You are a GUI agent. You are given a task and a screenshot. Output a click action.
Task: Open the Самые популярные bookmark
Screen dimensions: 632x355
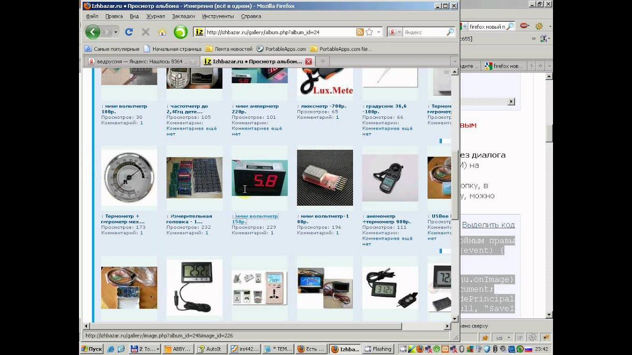(x=112, y=49)
